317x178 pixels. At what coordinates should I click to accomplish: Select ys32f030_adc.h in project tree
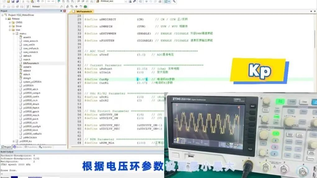(30, 89)
